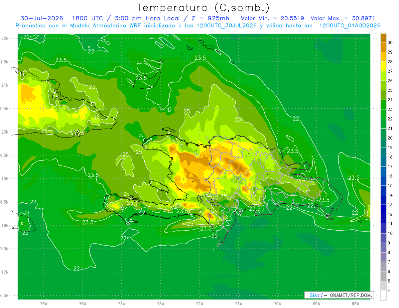The width and height of the screenshot is (399, 308).
Task: Click the "72W" longitude axis label
Action: (199, 304)
